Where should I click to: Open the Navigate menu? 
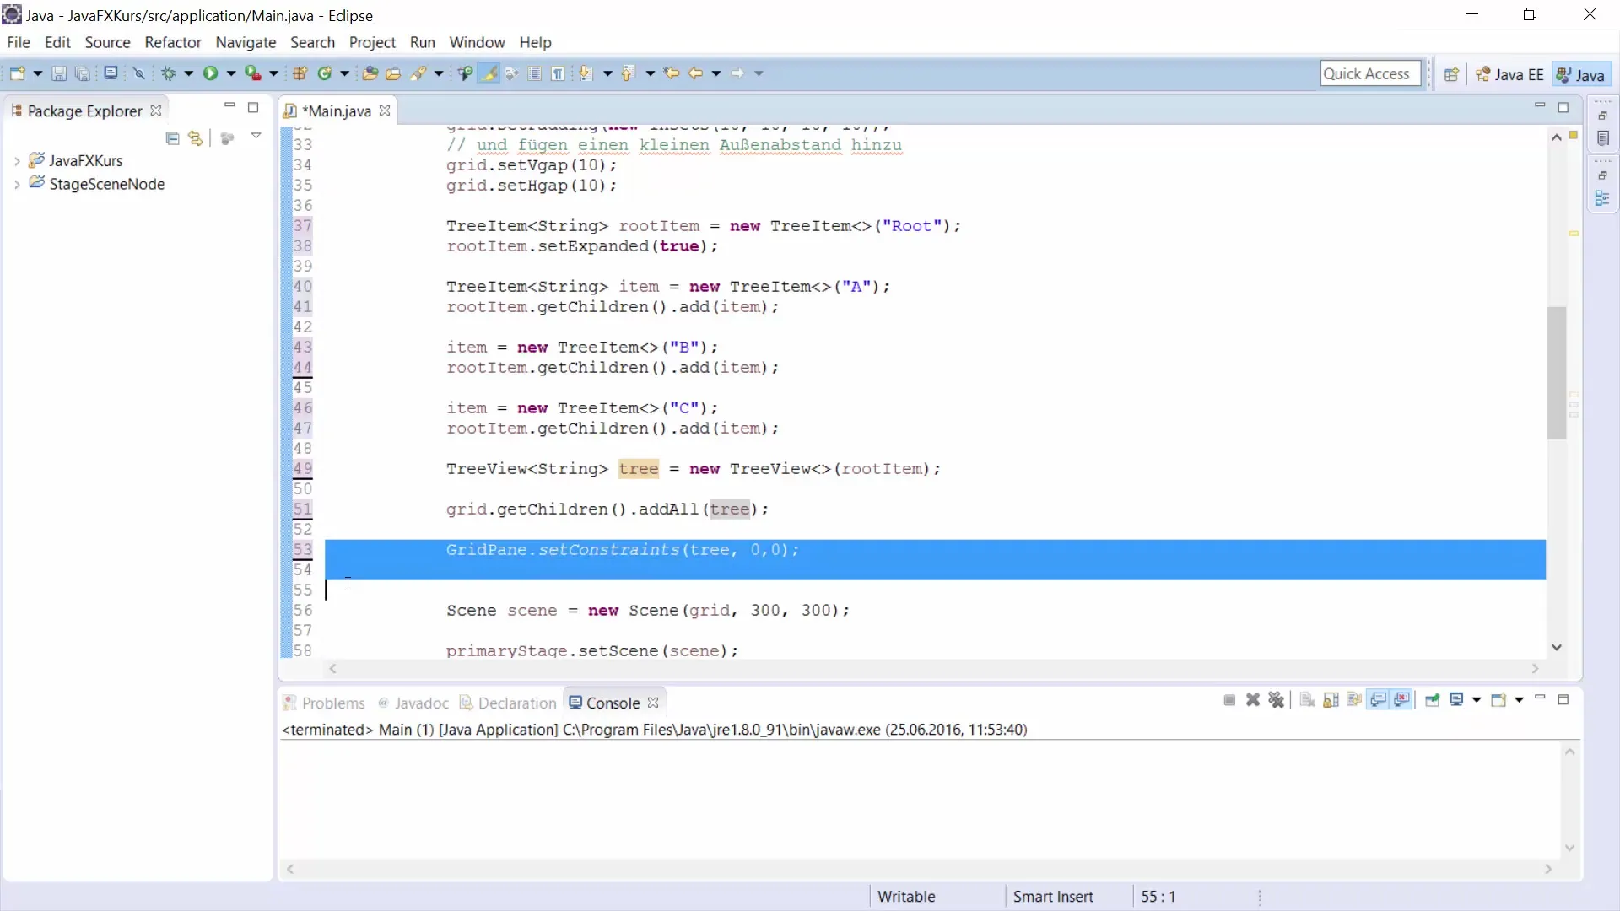246,42
